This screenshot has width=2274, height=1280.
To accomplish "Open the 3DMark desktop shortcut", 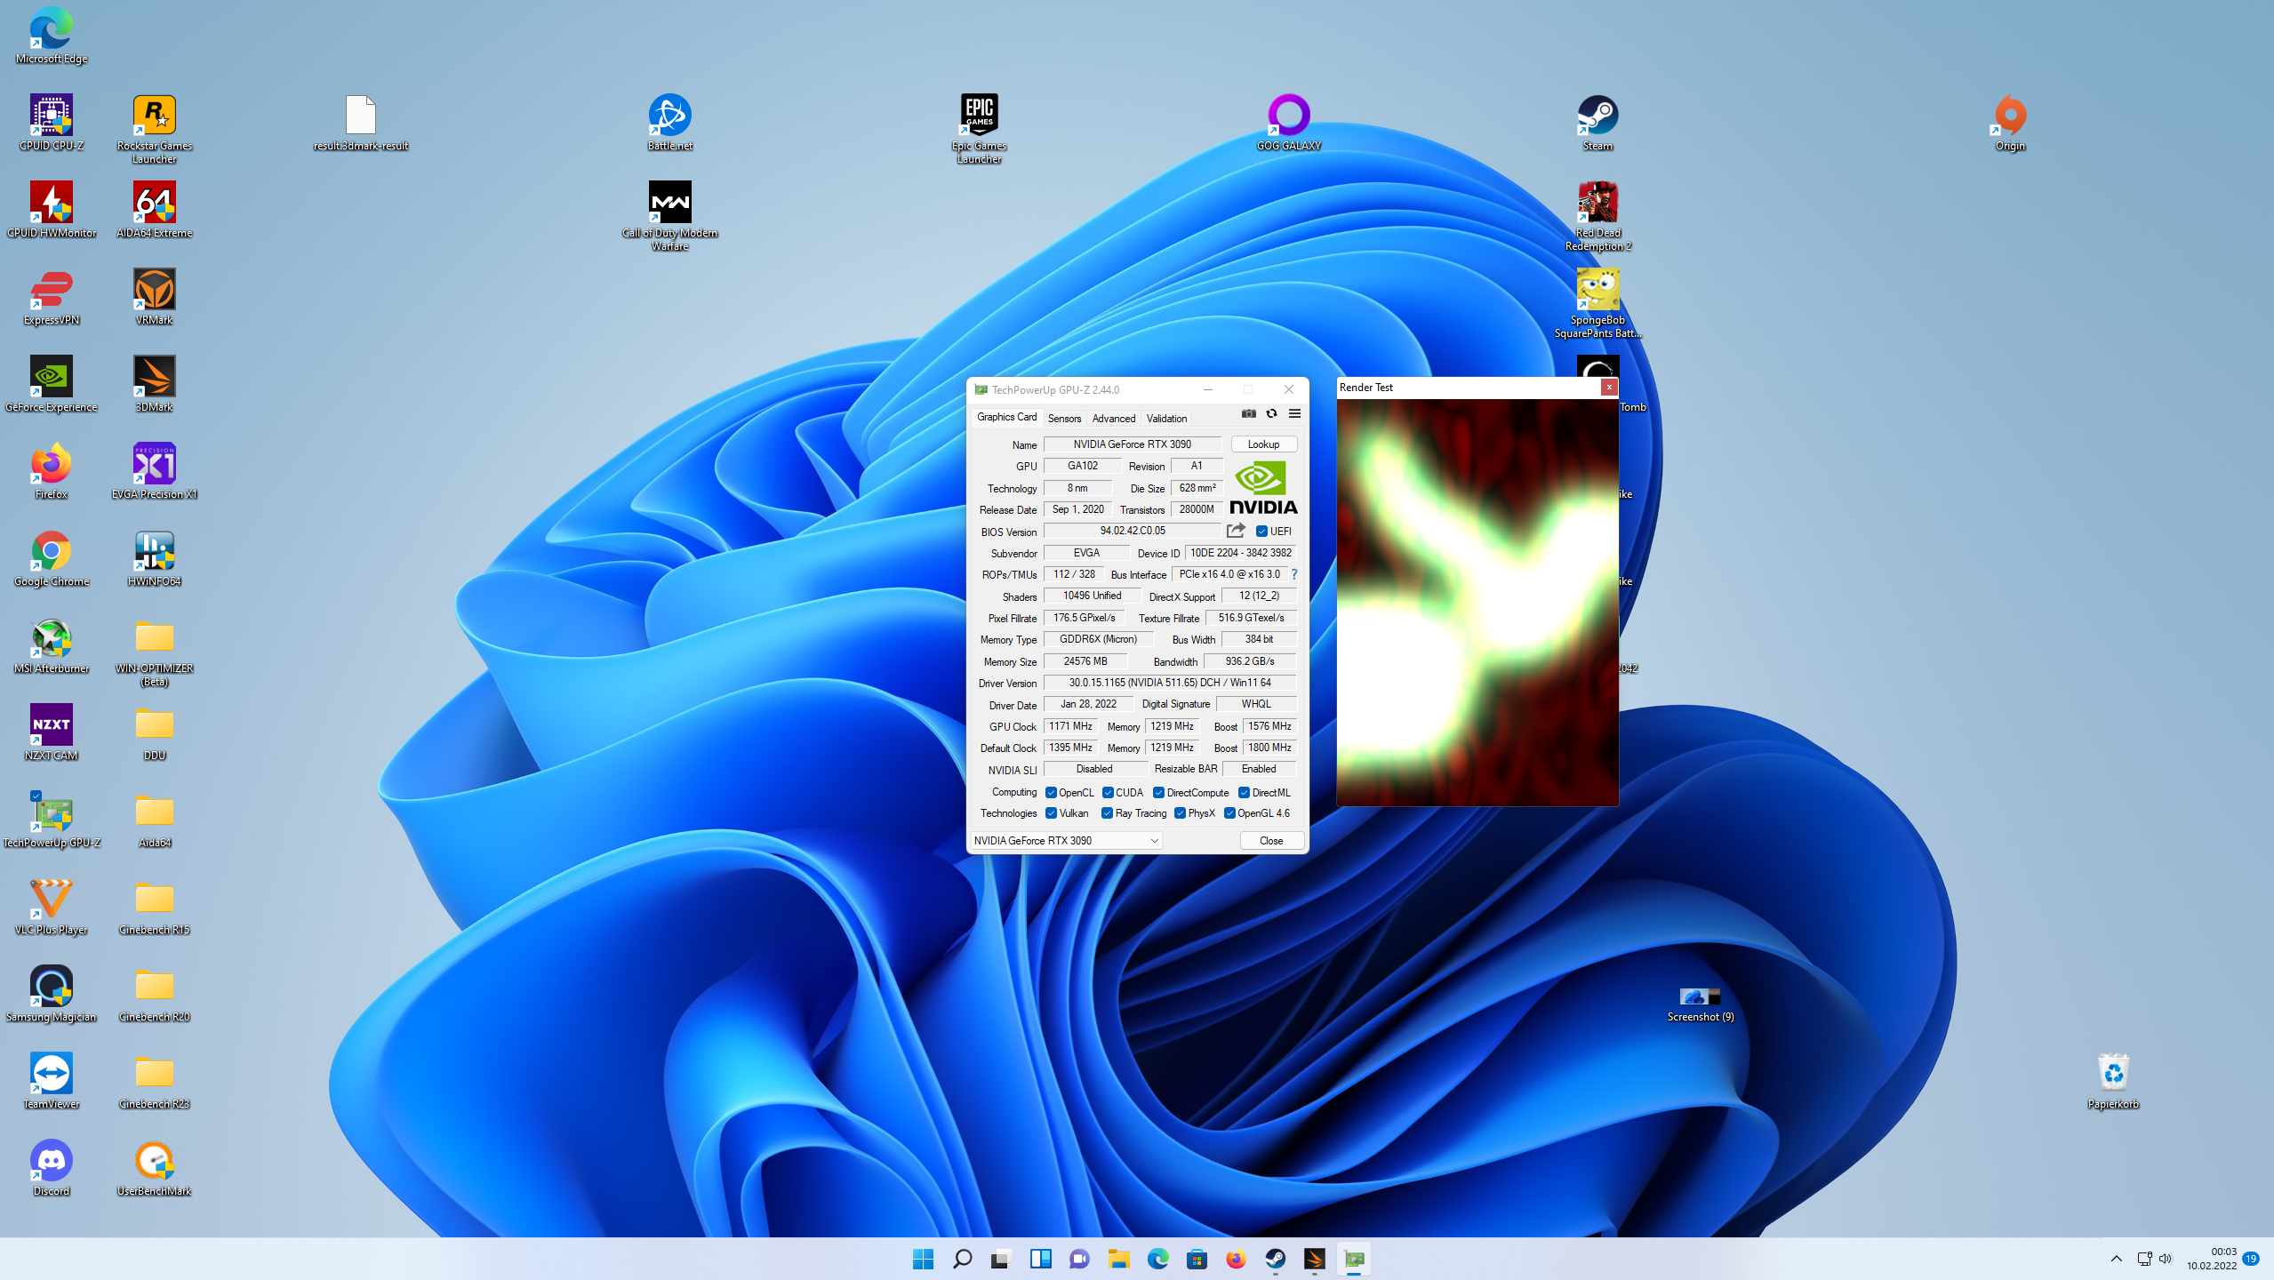I will point(154,378).
